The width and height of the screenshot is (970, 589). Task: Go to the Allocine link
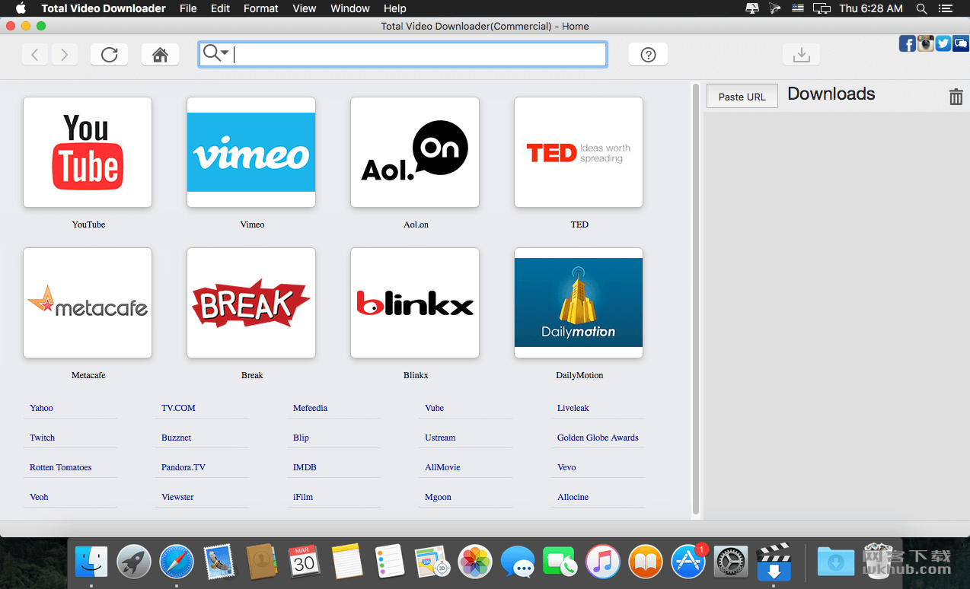[573, 497]
